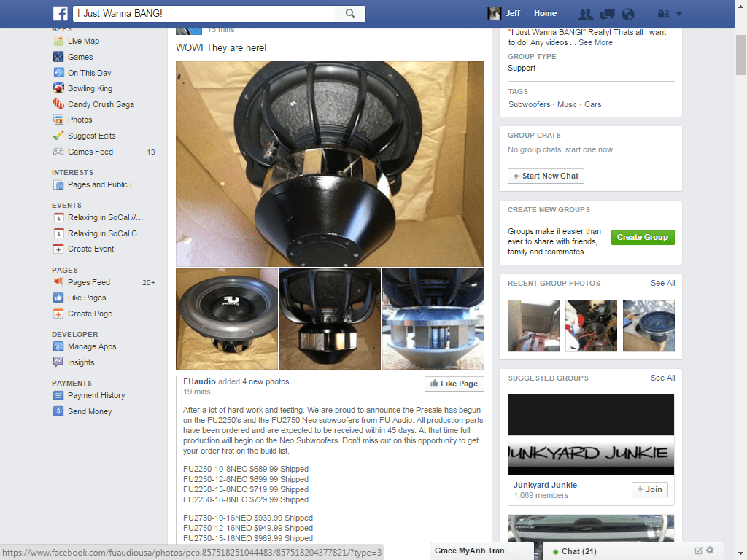Viewport: 747px width, 560px height.
Task: Click the On This Day icon
Action: [58, 73]
